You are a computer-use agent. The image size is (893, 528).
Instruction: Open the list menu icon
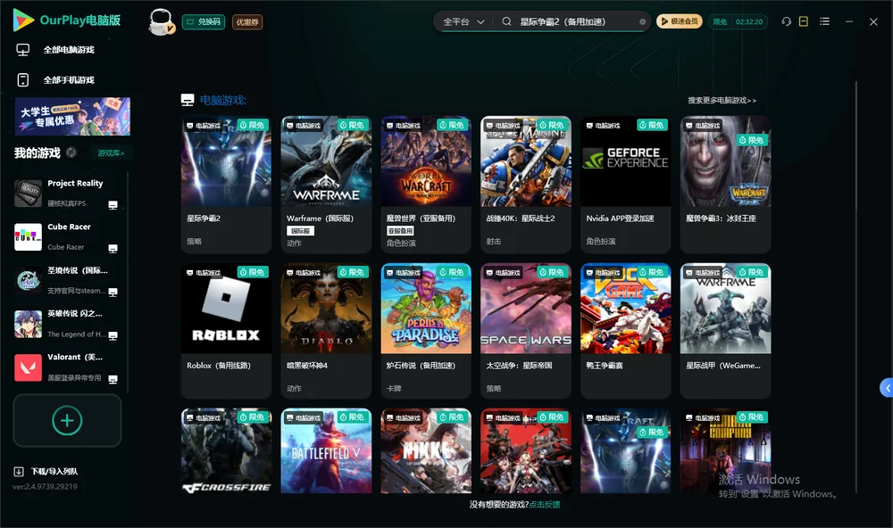click(824, 21)
